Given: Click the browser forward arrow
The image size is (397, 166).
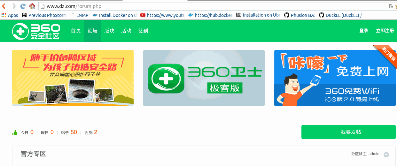Looking at the screenshot, I should click(x=13, y=6).
